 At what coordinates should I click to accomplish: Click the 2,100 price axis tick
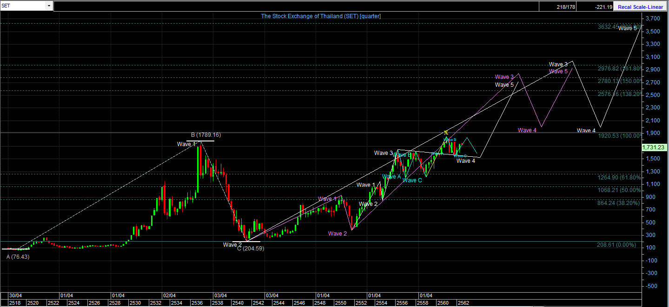(x=653, y=121)
